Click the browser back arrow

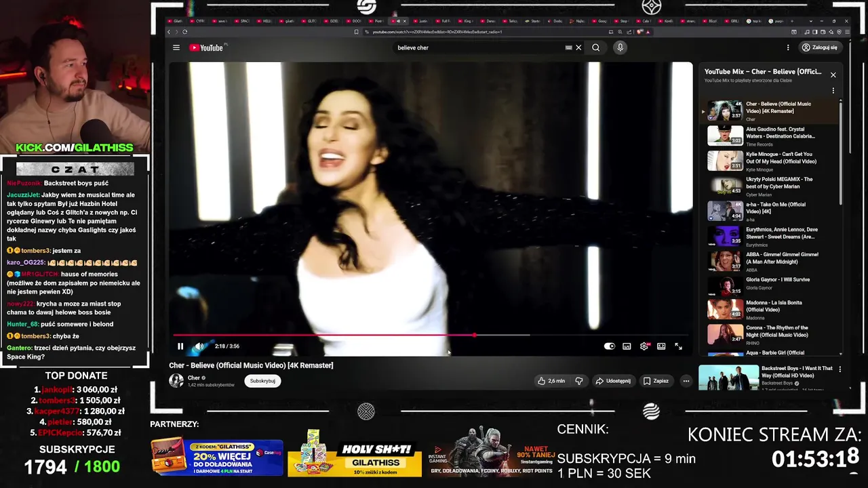pos(169,32)
